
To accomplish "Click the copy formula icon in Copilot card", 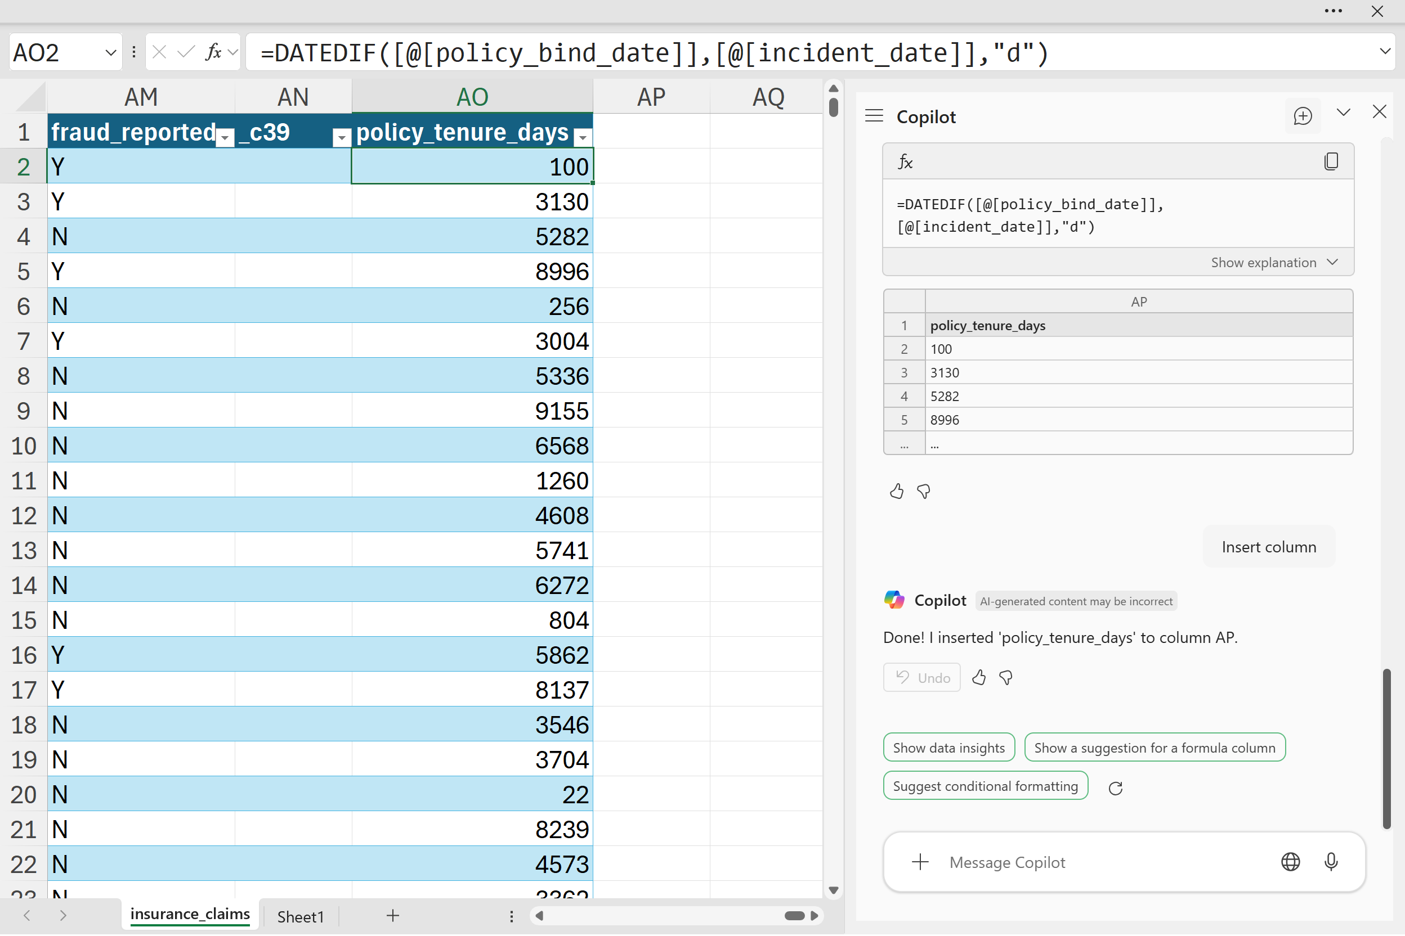I will [x=1330, y=161].
